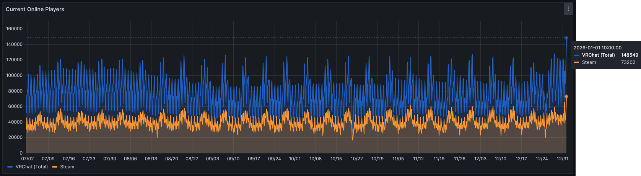Toggle Steam series in the legend
The height and width of the screenshot is (176, 641).
pos(67,167)
